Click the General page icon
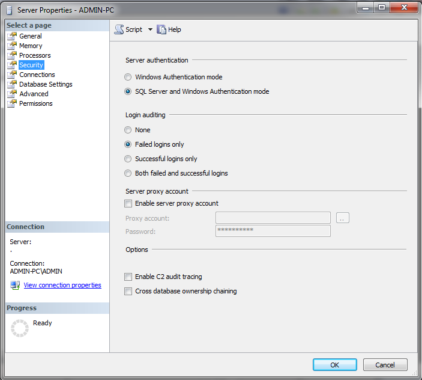Viewport: 422px width, 380px height. click(x=12, y=36)
